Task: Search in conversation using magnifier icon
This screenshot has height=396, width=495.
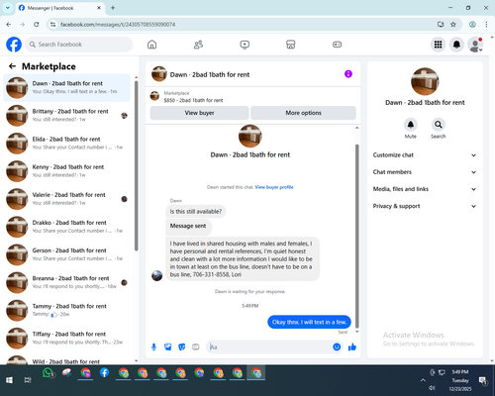Action: tap(439, 125)
